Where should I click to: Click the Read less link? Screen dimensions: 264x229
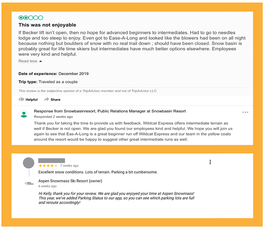(28, 61)
